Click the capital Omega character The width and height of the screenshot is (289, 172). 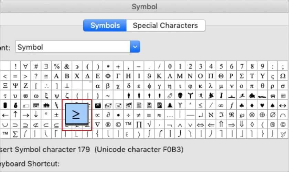point(282,76)
